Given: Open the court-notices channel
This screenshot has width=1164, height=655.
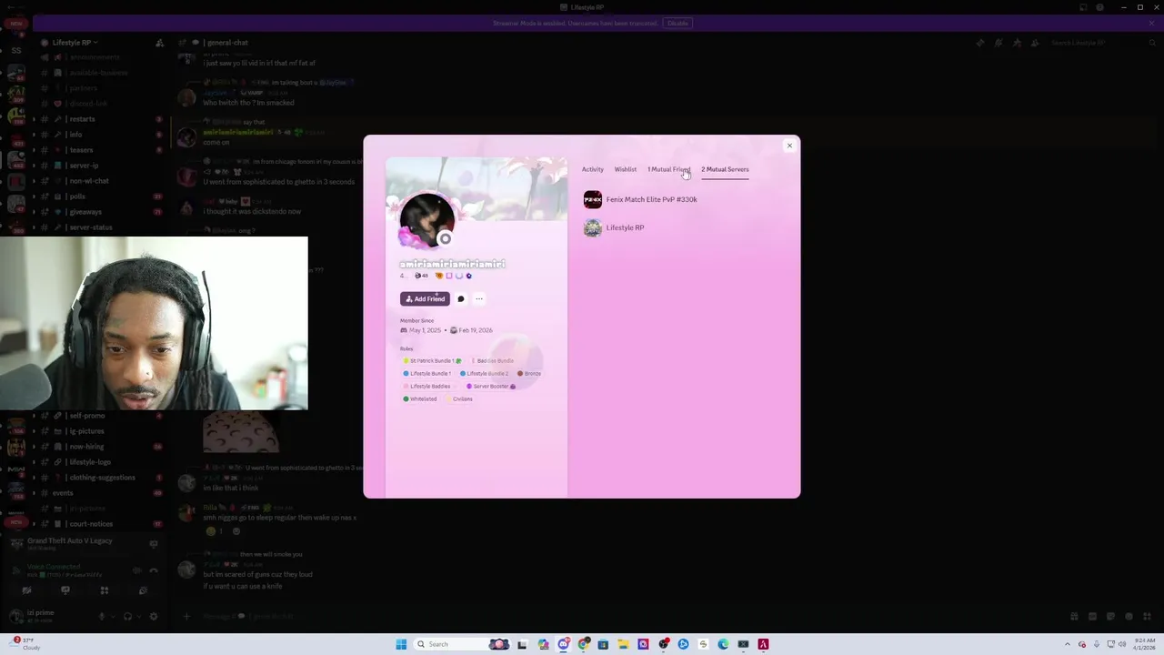Looking at the screenshot, I should (x=91, y=524).
